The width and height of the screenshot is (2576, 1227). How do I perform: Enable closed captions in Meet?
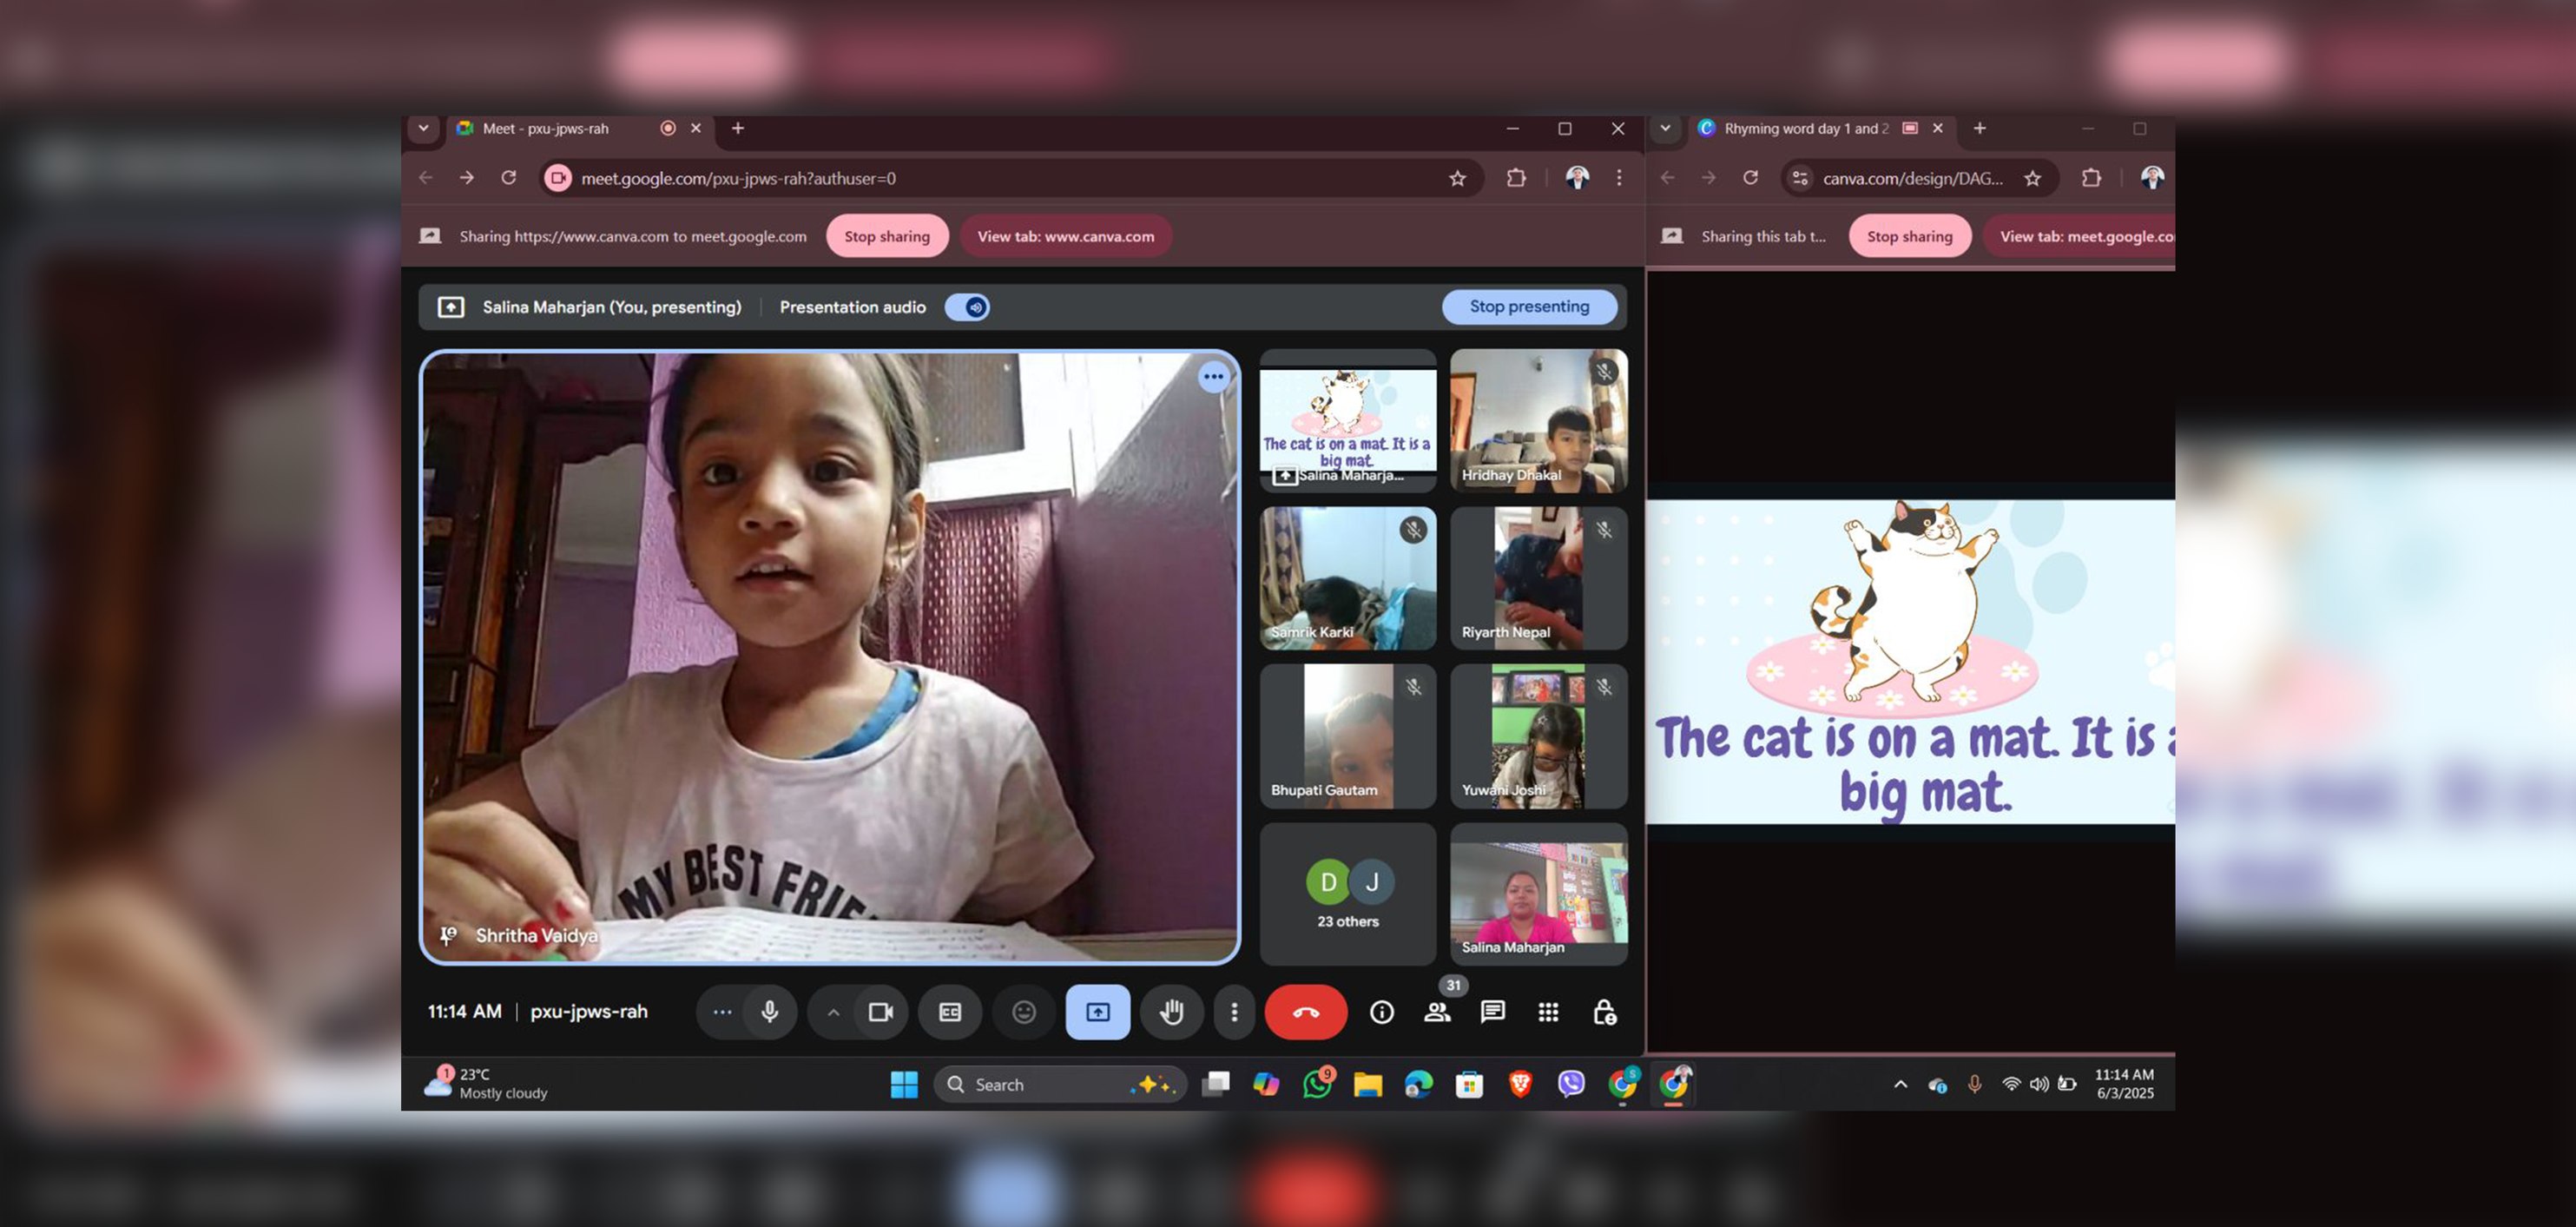pyautogui.click(x=950, y=1012)
